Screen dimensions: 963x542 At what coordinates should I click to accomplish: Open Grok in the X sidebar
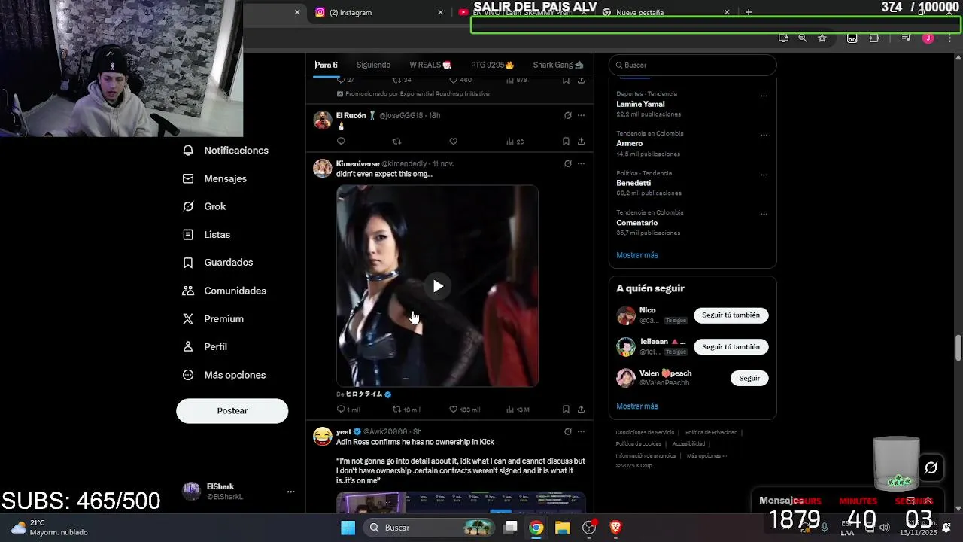point(204,206)
